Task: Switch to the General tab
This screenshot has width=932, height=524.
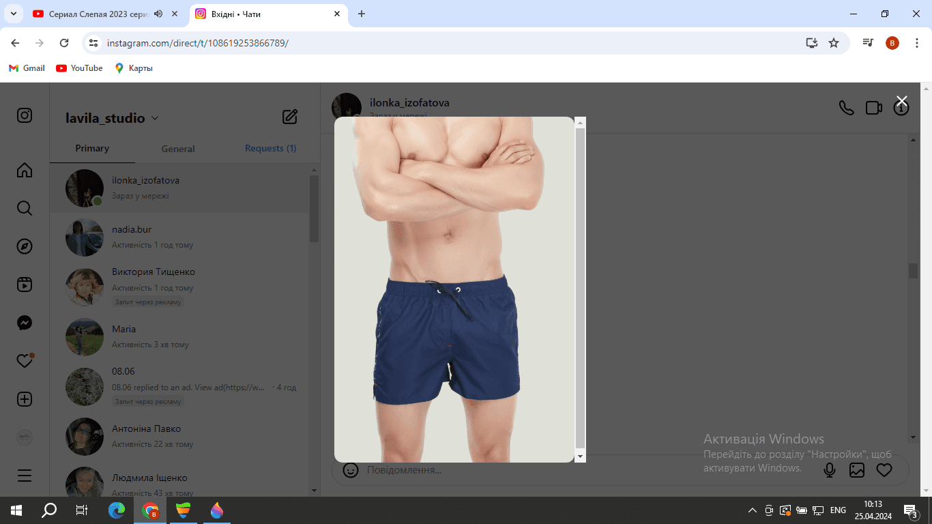Action: (178, 149)
